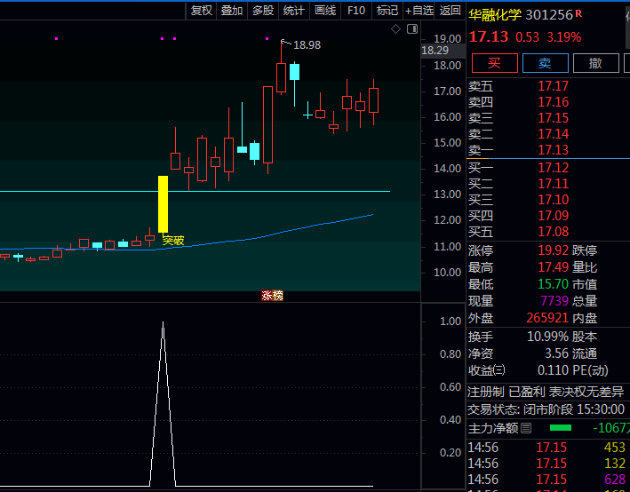Click the 已盈利 tag
The image size is (630, 492).
pos(527,392)
